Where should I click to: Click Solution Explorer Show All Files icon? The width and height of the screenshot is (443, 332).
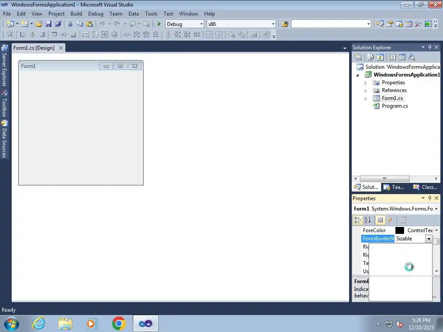click(x=371, y=57)
